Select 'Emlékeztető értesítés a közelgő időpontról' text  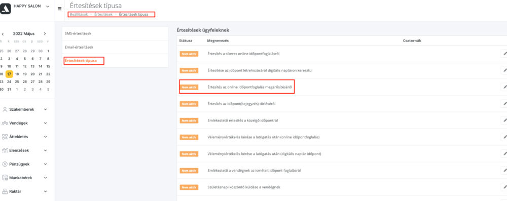pos(243,120)
